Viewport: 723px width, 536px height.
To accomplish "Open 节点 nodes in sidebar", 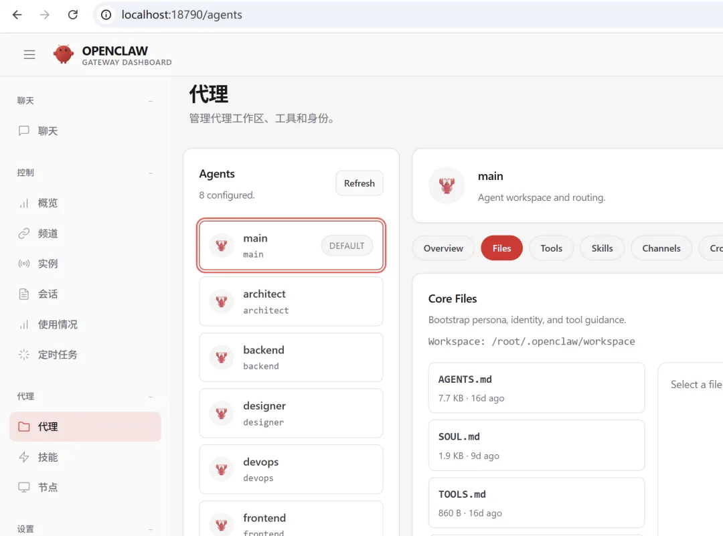I will coord(85,487).
